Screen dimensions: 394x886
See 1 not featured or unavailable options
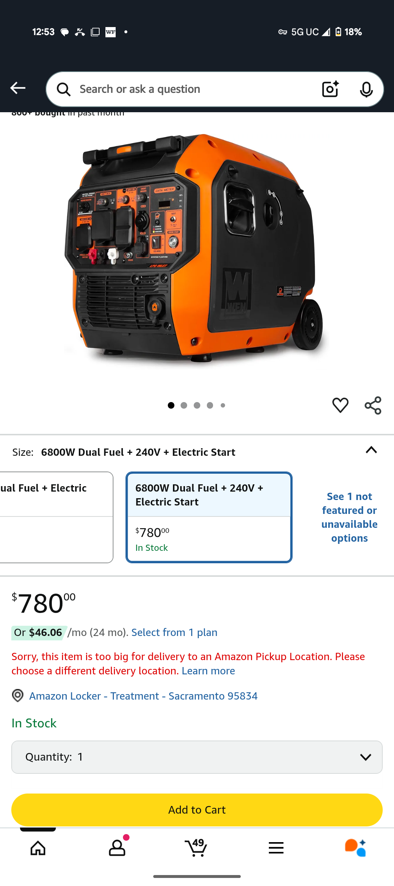[349, 517]
